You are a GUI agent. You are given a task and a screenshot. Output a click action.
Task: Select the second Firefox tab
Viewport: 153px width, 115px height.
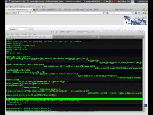pos(47,10)
